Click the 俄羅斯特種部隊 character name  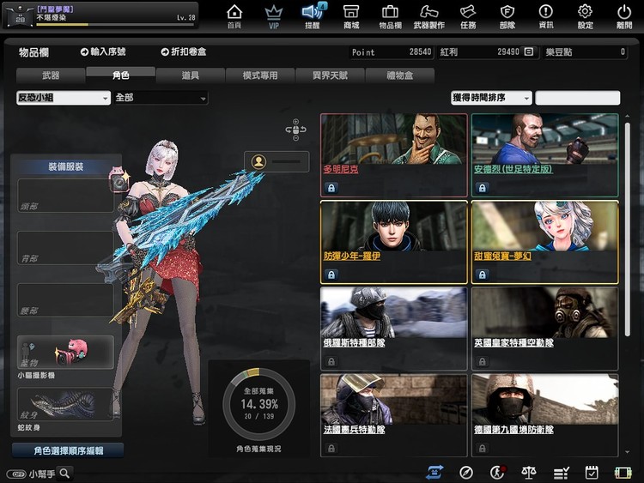pyautogui.click(x=354, y=342)
